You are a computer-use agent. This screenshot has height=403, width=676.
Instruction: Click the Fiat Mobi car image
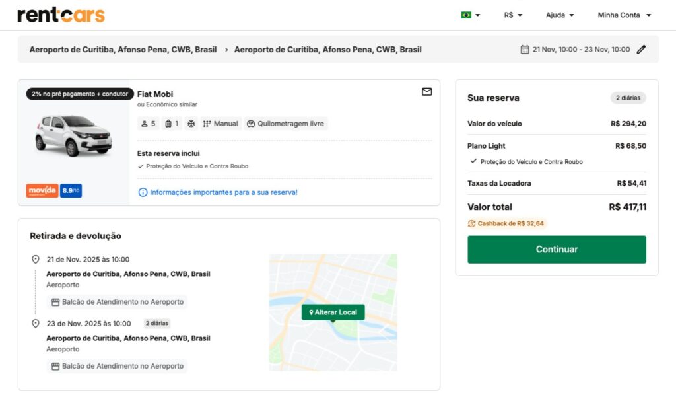(x=73, y=135)
